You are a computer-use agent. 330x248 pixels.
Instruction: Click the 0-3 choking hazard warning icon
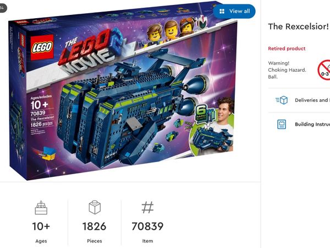point(324,70)
